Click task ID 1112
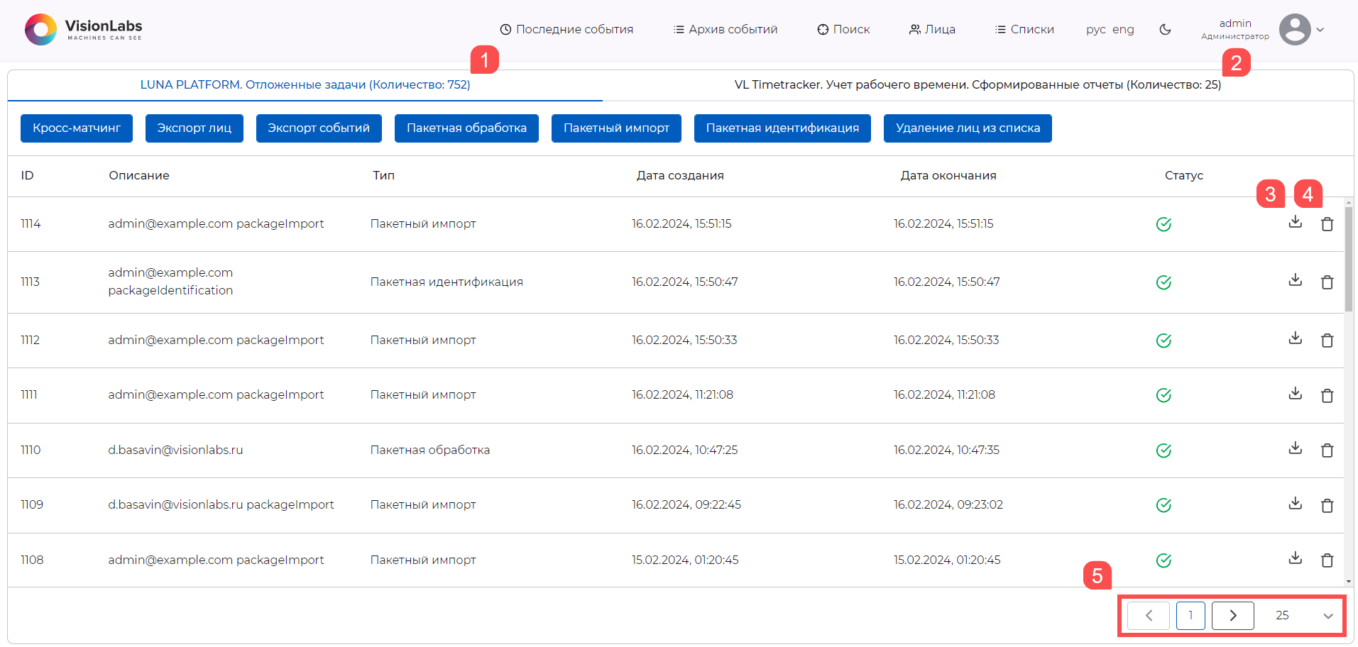Screen dimensions: 1358x647 [x=30, y=341]
